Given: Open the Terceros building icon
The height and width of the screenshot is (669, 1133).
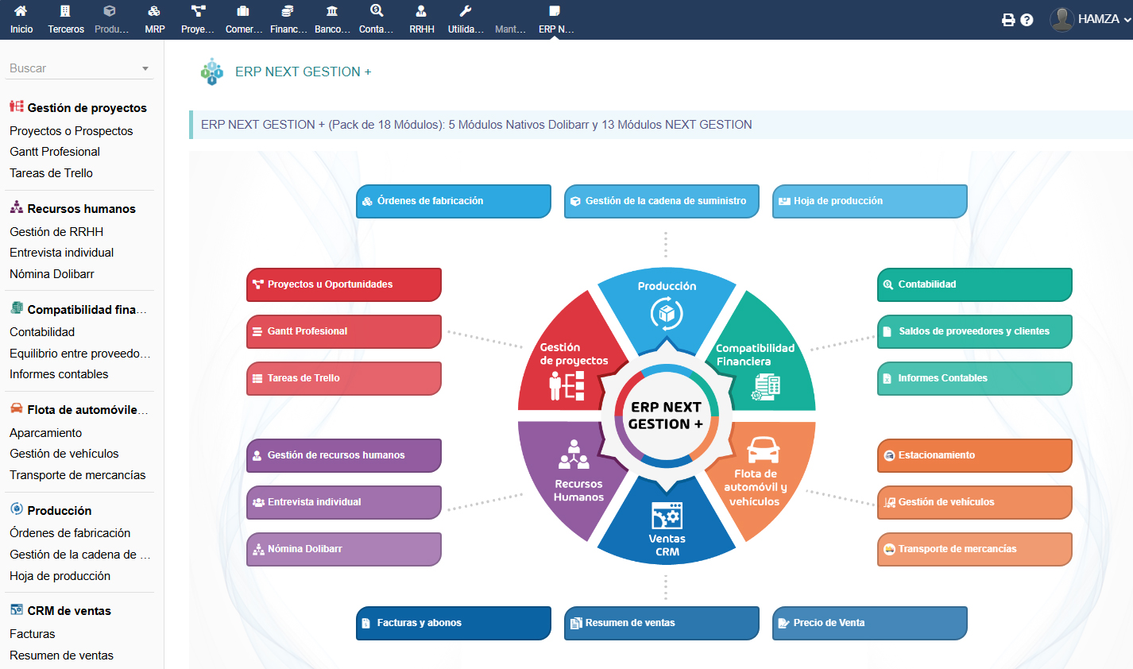Looking at the screenshot, I should [65, 11].
